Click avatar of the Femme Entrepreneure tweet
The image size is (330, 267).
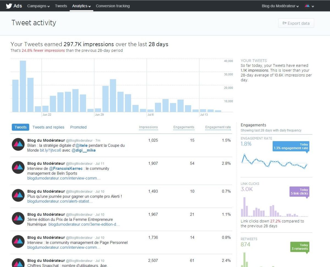coord(18,219)
